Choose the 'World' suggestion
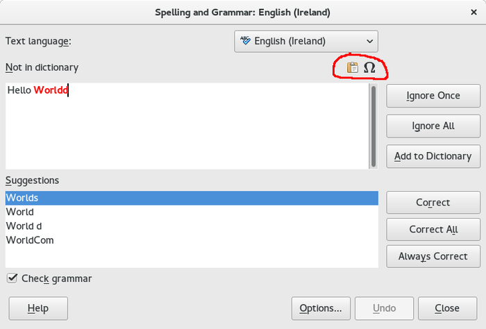 coord(20,212)
